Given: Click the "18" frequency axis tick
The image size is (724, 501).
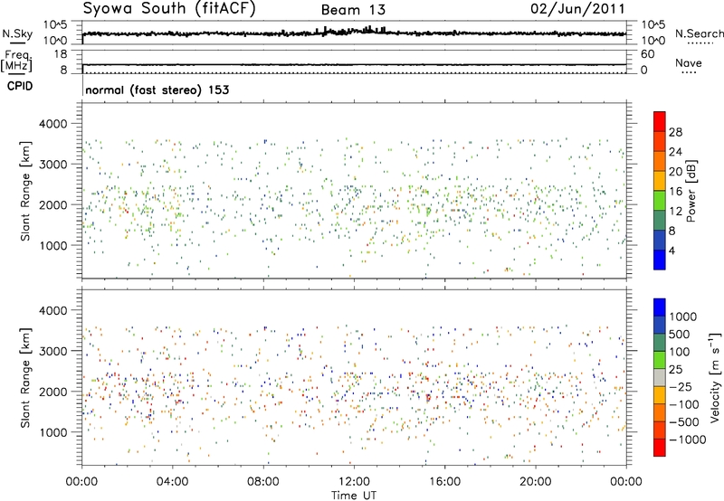Looking at the screenshot, I should coord(61,54).
